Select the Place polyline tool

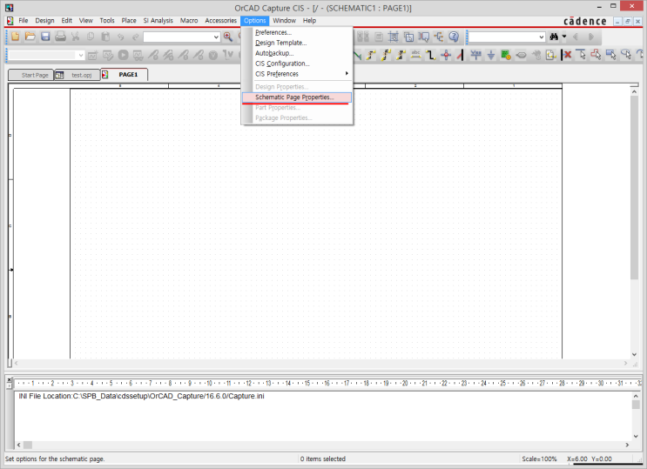[x=596, y=55]
